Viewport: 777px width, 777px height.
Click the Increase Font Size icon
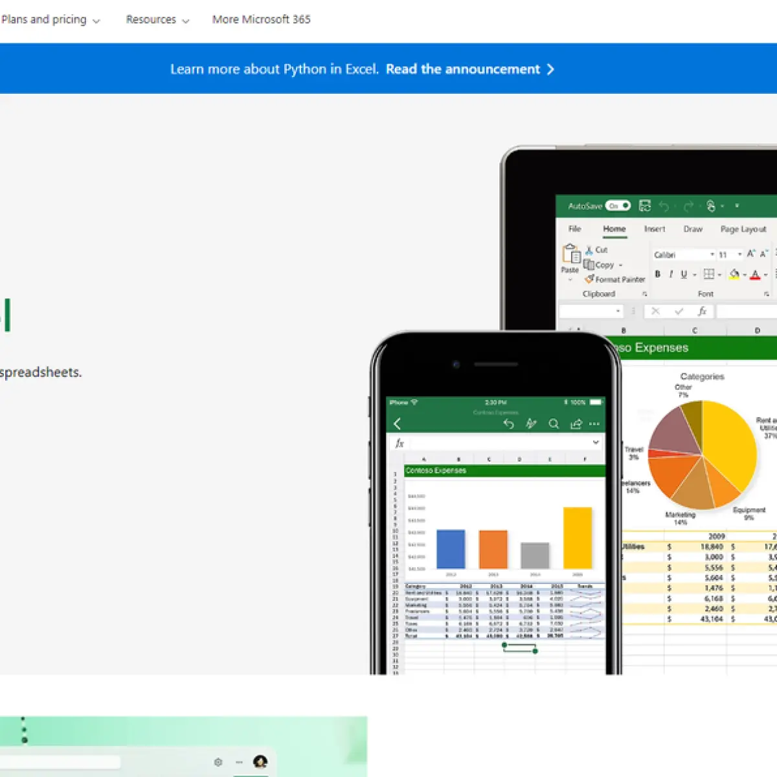coord(751,254)
